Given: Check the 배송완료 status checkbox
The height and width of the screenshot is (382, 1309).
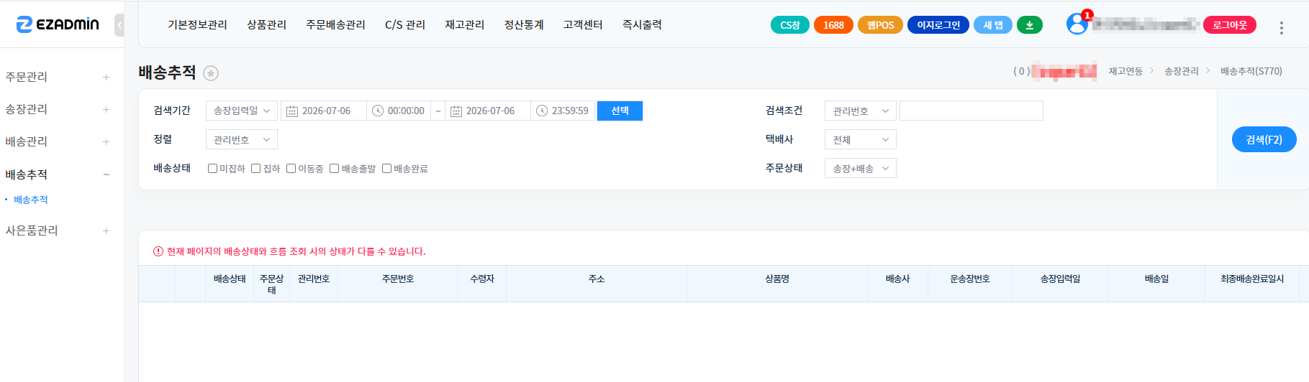Looking at the screenshot, I should (386, 169).
